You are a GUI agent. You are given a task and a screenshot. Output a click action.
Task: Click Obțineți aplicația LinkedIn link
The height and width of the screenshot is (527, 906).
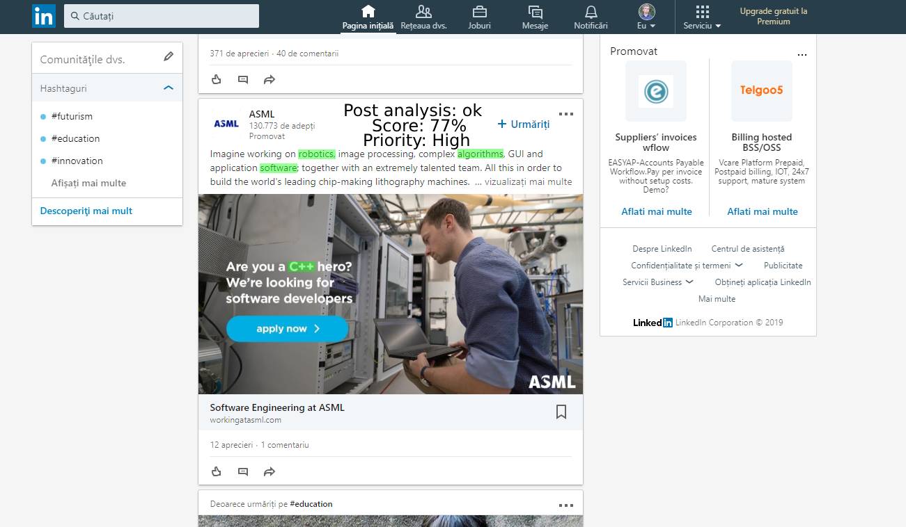coord(763,282)
